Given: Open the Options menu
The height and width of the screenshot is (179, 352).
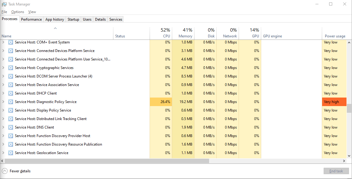Looking at the screenshot, I should point(17,12).
